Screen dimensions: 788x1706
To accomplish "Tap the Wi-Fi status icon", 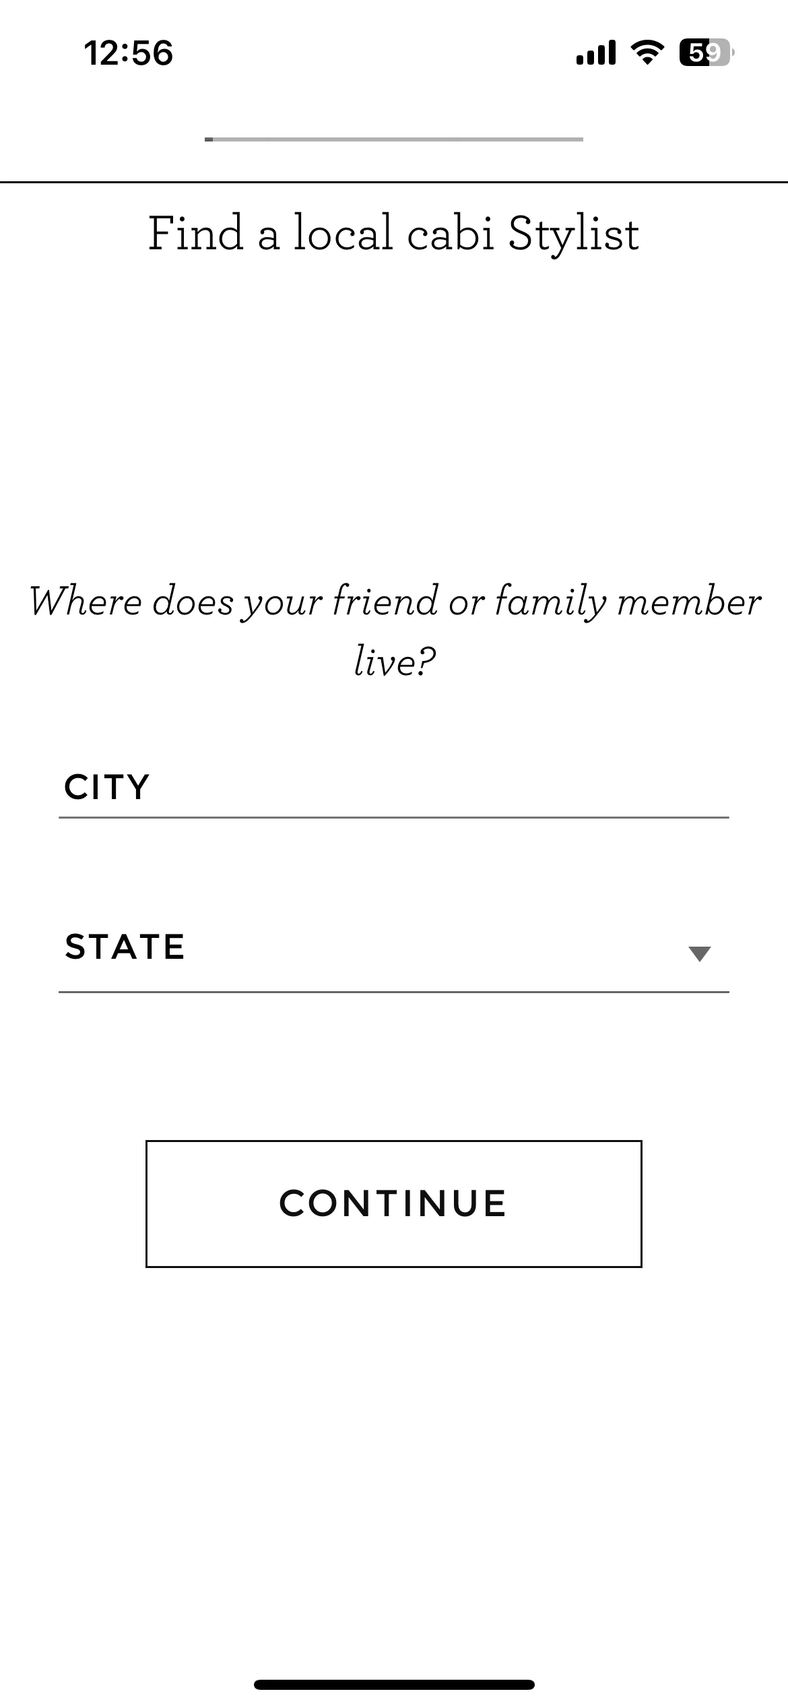I will pos(647,53).
